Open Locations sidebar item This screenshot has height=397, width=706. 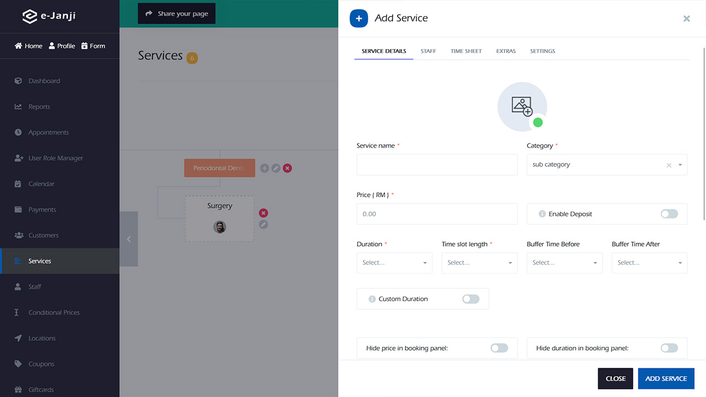pyautogui.click(x=60, y=339)
